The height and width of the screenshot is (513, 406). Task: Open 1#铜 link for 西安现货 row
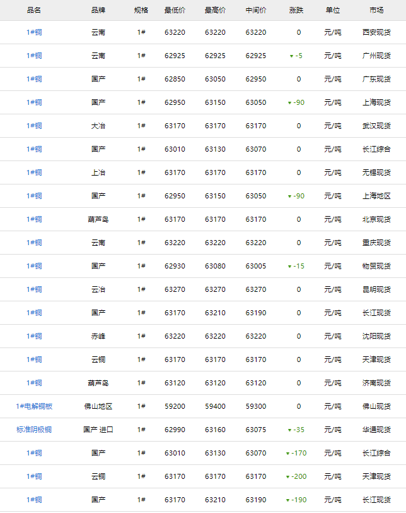pyautogui.click(x=34, y=32)
